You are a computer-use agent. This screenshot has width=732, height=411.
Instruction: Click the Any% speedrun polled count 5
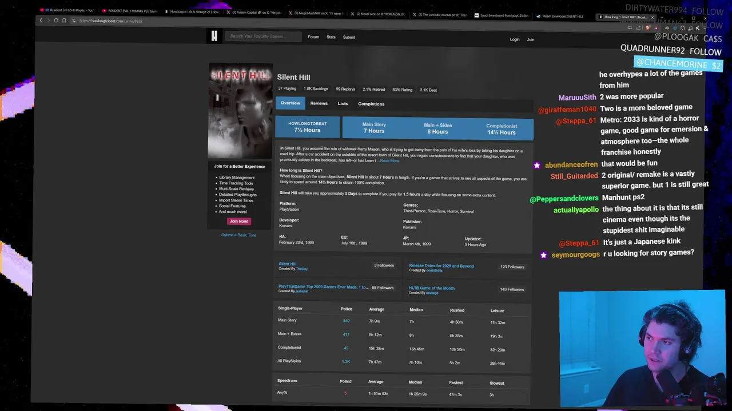click(x=345, y=393)
